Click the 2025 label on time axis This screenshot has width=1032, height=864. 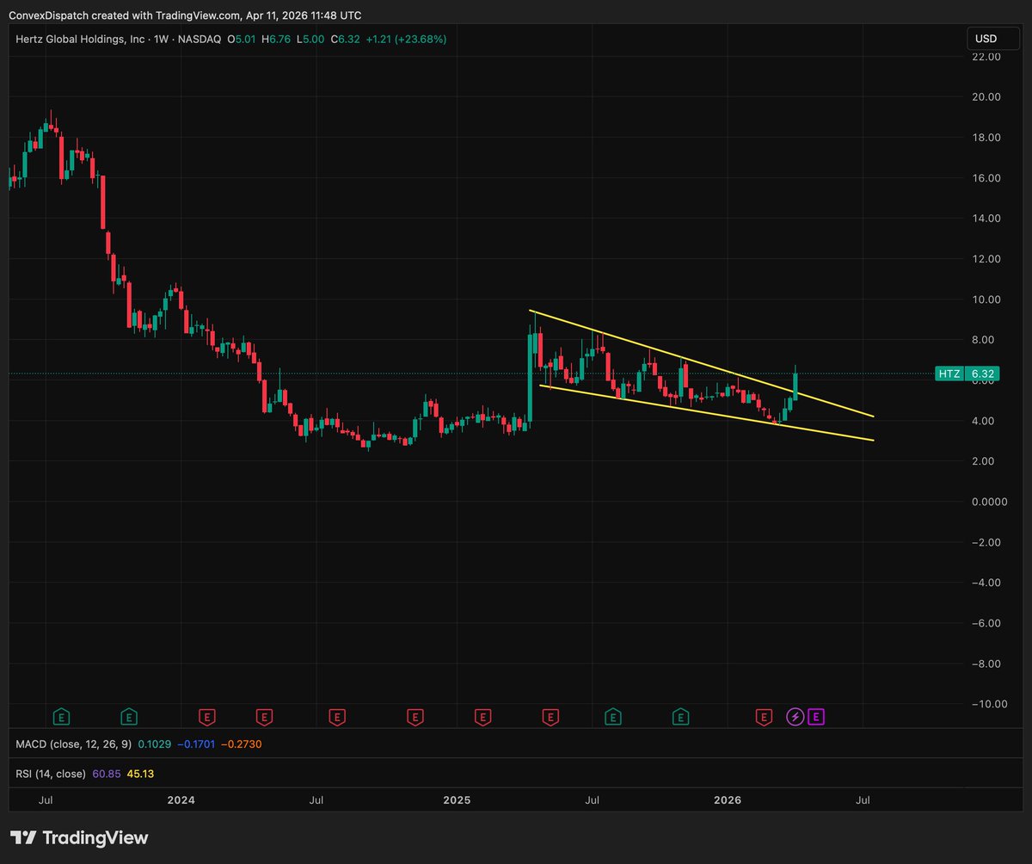point(457,799)
